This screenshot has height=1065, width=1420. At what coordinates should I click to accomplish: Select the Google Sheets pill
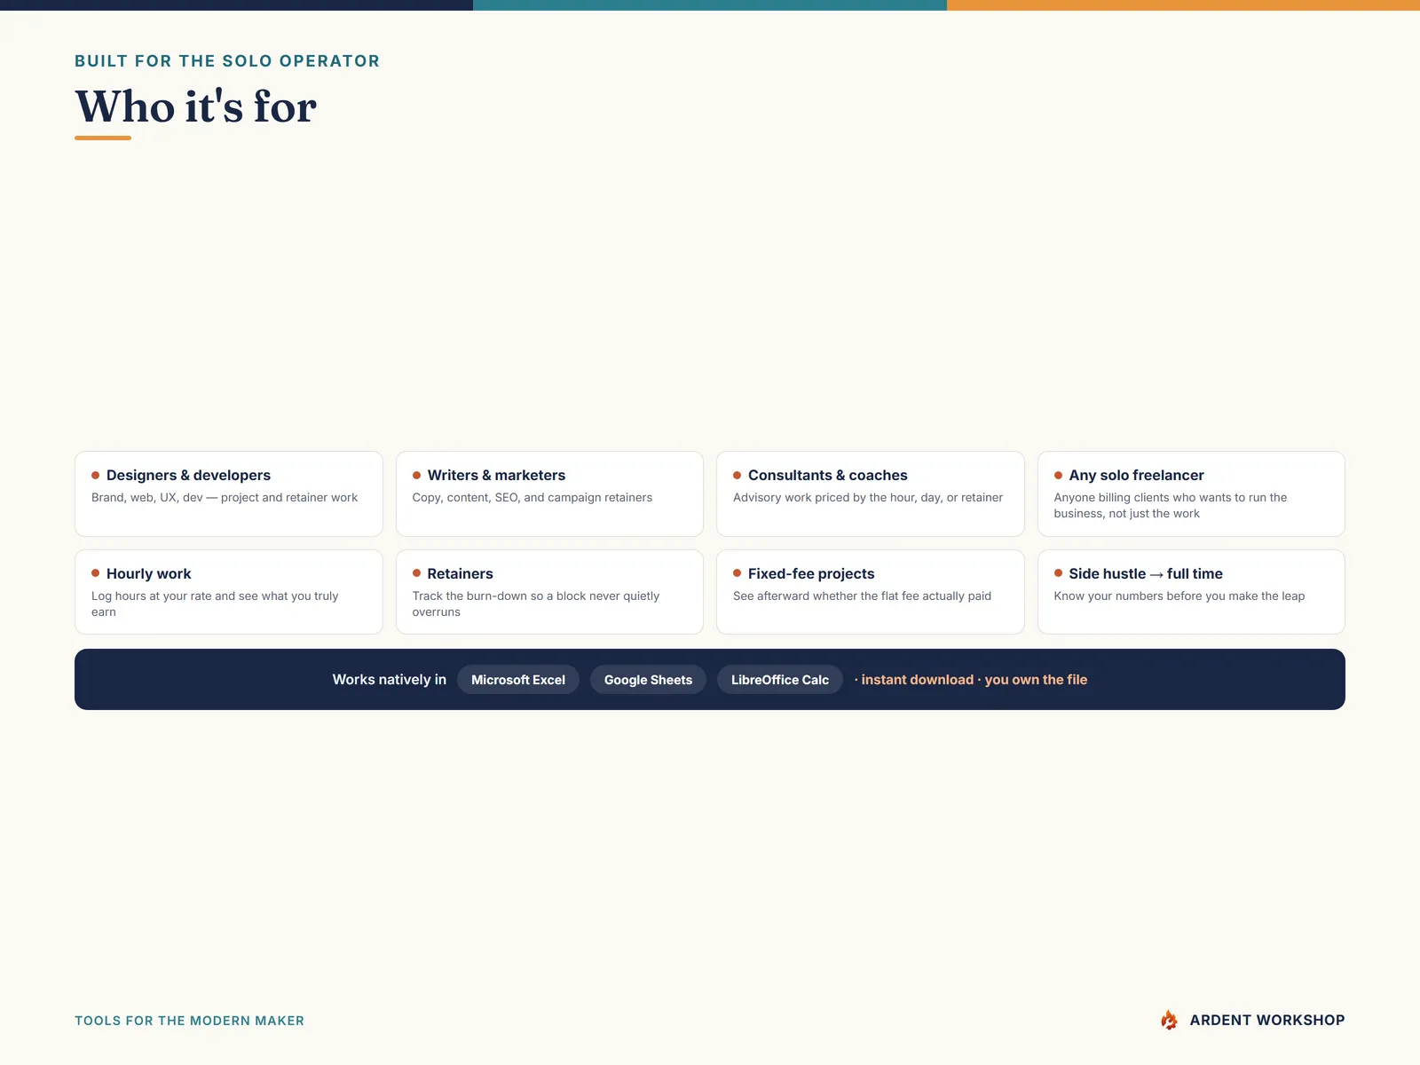tap(648, 680)
